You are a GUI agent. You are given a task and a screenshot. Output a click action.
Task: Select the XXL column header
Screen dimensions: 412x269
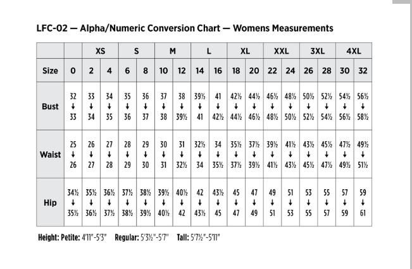pyautogui.click(x=282, y=51)
